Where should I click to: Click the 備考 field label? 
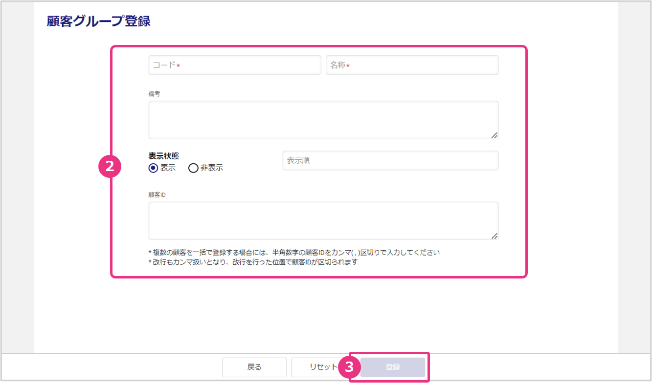click(x=154, y=94)
